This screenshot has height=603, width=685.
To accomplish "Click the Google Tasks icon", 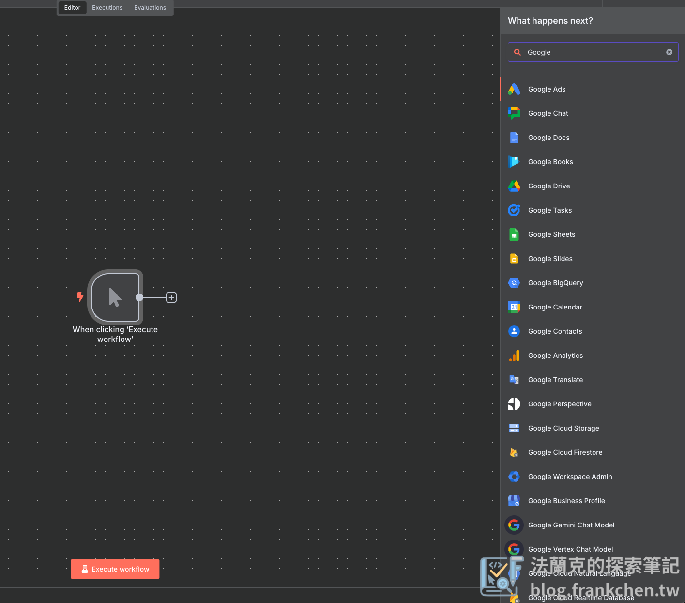I will [514, 210].
